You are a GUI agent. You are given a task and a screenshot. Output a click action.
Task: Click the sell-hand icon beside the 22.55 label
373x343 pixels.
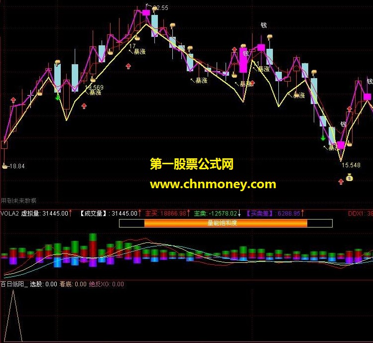tap(154, 9)
